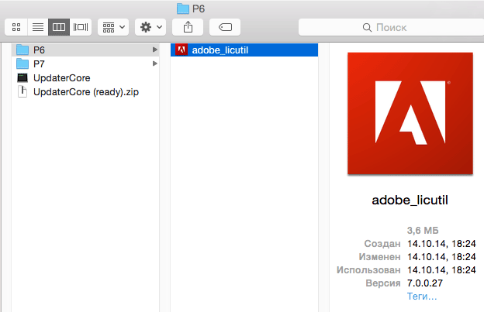Expand the P7 folder arrow
The image size is (484, 312).
pyautogui.click(x=154, y=63)
